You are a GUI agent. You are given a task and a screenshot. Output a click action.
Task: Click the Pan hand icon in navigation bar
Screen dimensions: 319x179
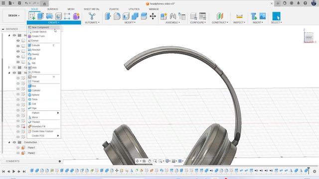click(x=150, y=161)
